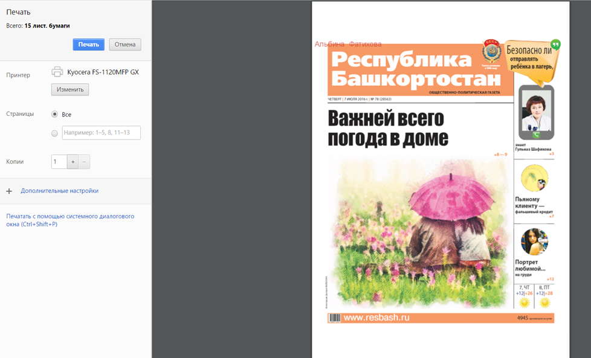
Task: Click the Республика Башкортостан newspaper masthead
Action: [416, 69]
